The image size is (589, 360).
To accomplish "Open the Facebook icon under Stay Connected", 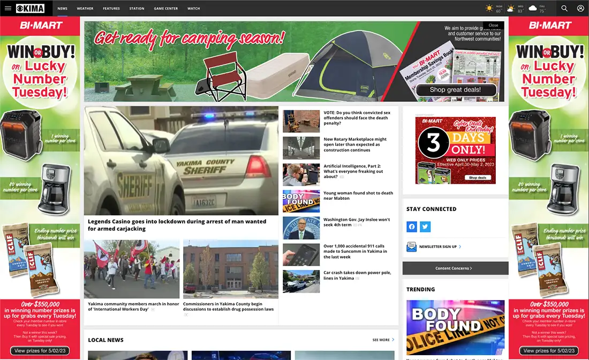I will point(412,227).
